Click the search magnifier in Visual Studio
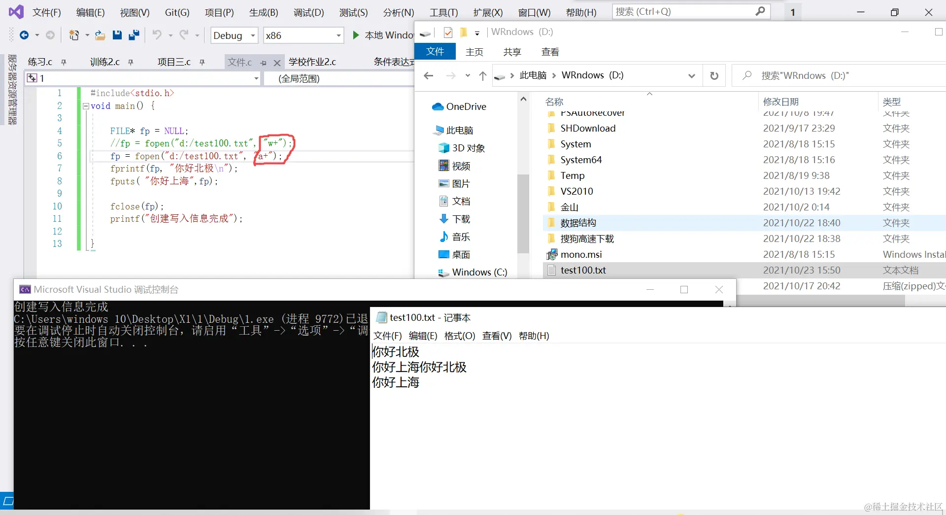The image size is (946, 515). pyautogui.click(x=759, y=11)
